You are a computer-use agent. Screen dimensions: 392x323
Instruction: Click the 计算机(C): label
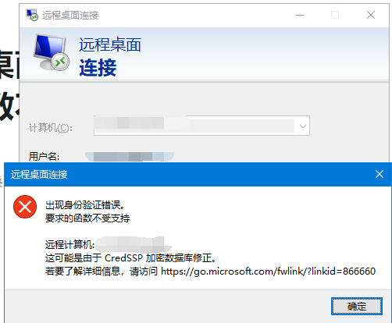pyautogui.click(x=51, y=128)
